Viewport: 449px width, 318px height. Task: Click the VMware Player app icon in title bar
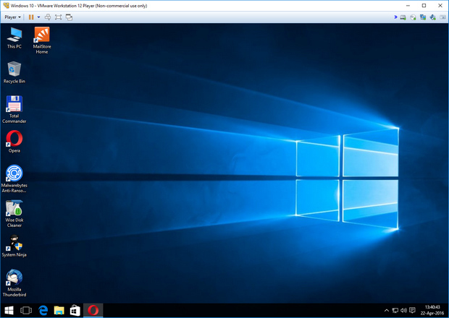point(6,6)
